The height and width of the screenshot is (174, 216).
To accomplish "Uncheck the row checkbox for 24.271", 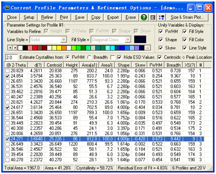I will tap(7, 139).
